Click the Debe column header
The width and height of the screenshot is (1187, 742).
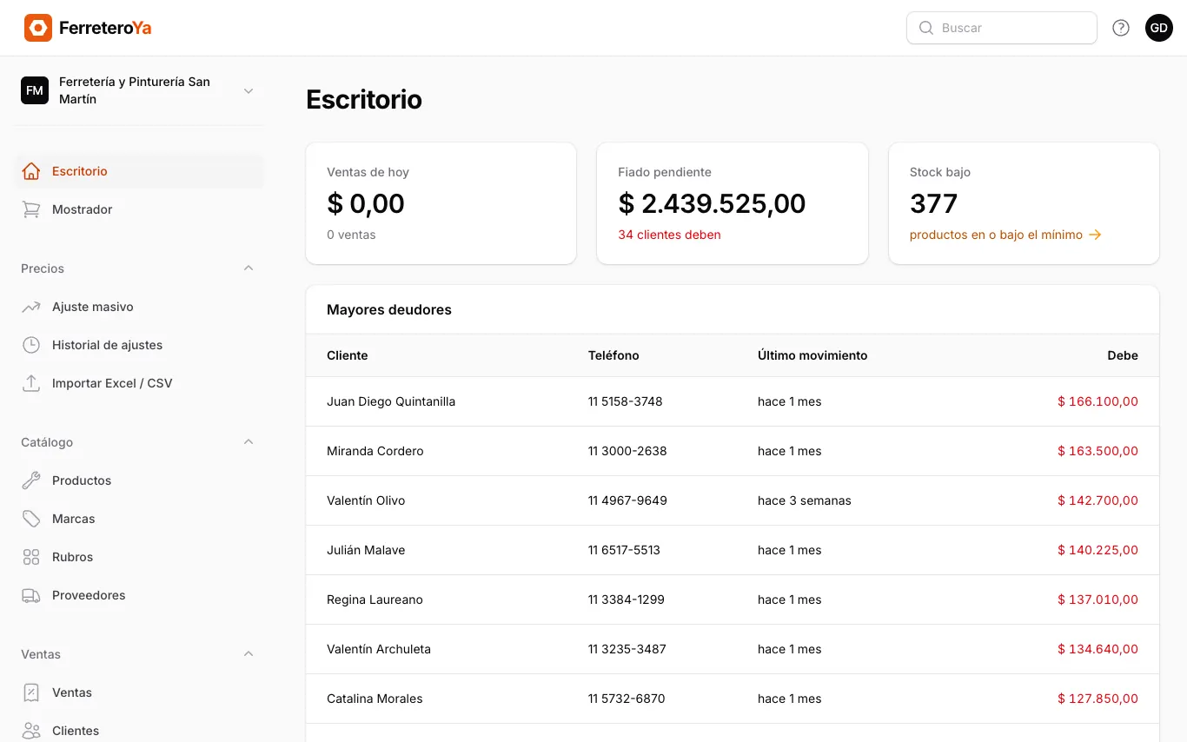1123,355
